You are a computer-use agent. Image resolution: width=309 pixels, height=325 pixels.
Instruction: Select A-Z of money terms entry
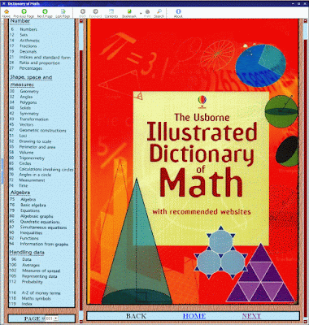coord(41,293)
